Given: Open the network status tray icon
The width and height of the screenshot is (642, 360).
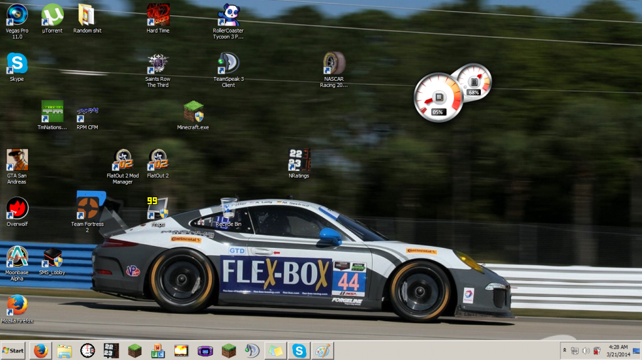Looking at the screenshot, I should [x=575, y=351].
